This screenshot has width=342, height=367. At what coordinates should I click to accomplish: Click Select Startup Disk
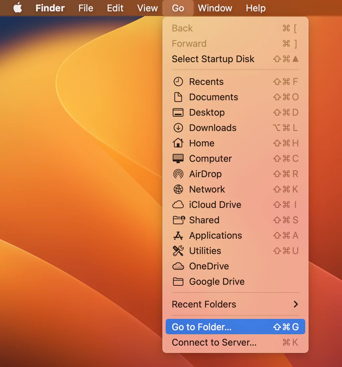(x=213, y=59)
